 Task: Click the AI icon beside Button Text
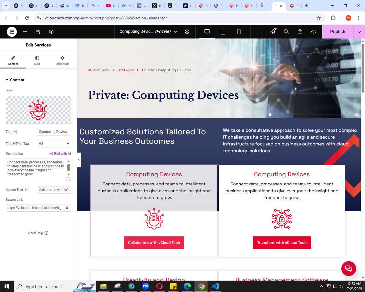coord(26,190)
